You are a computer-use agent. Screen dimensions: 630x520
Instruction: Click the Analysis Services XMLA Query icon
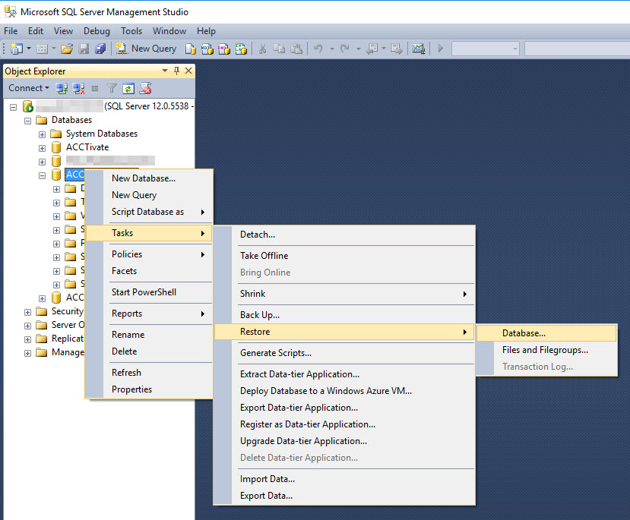pos(241,49)
